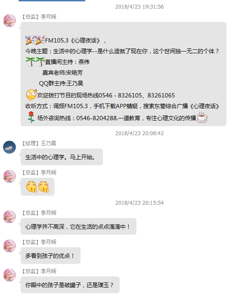The image size is (235, 294).
Task: Click first praying hands emoji
Action: pyautogui.click(x=32, y=187)
